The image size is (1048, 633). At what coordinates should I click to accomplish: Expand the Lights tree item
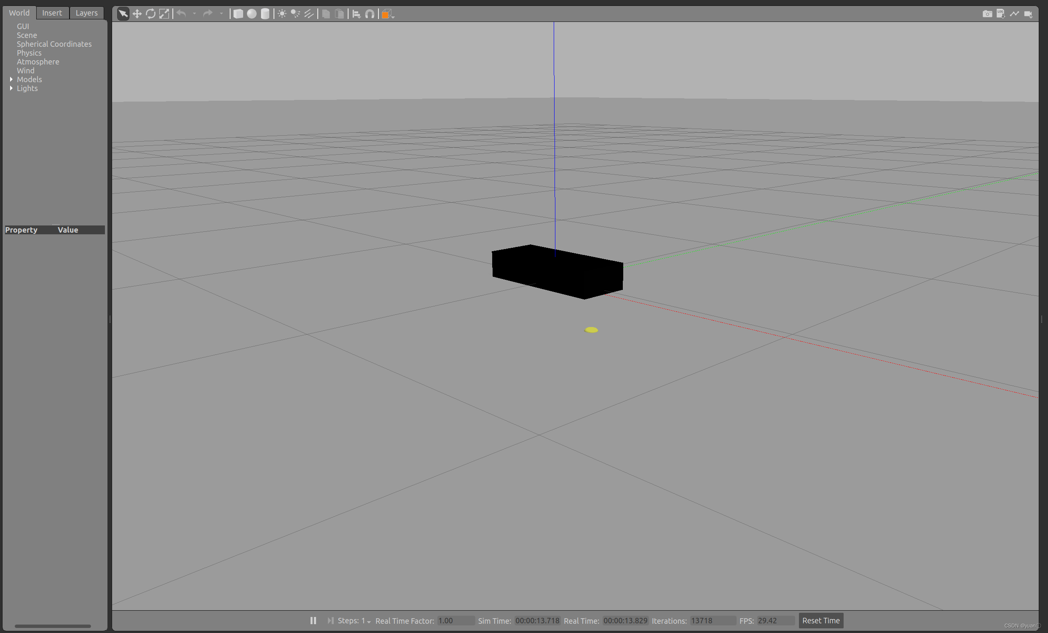[x=11, y=88]
